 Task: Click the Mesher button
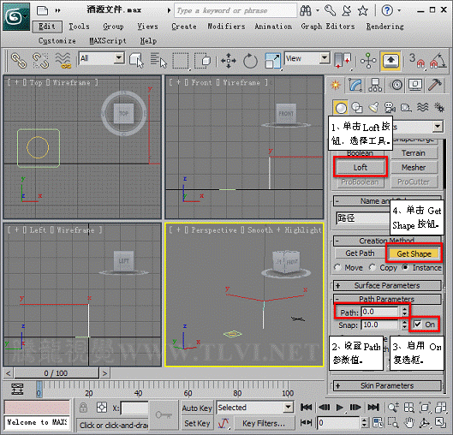coord(414,167)
